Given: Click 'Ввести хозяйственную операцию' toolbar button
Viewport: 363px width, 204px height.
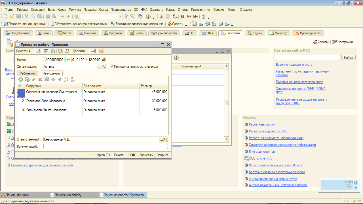Looking at the screenshot, I should pyautogui.click(x=137, y=24).
